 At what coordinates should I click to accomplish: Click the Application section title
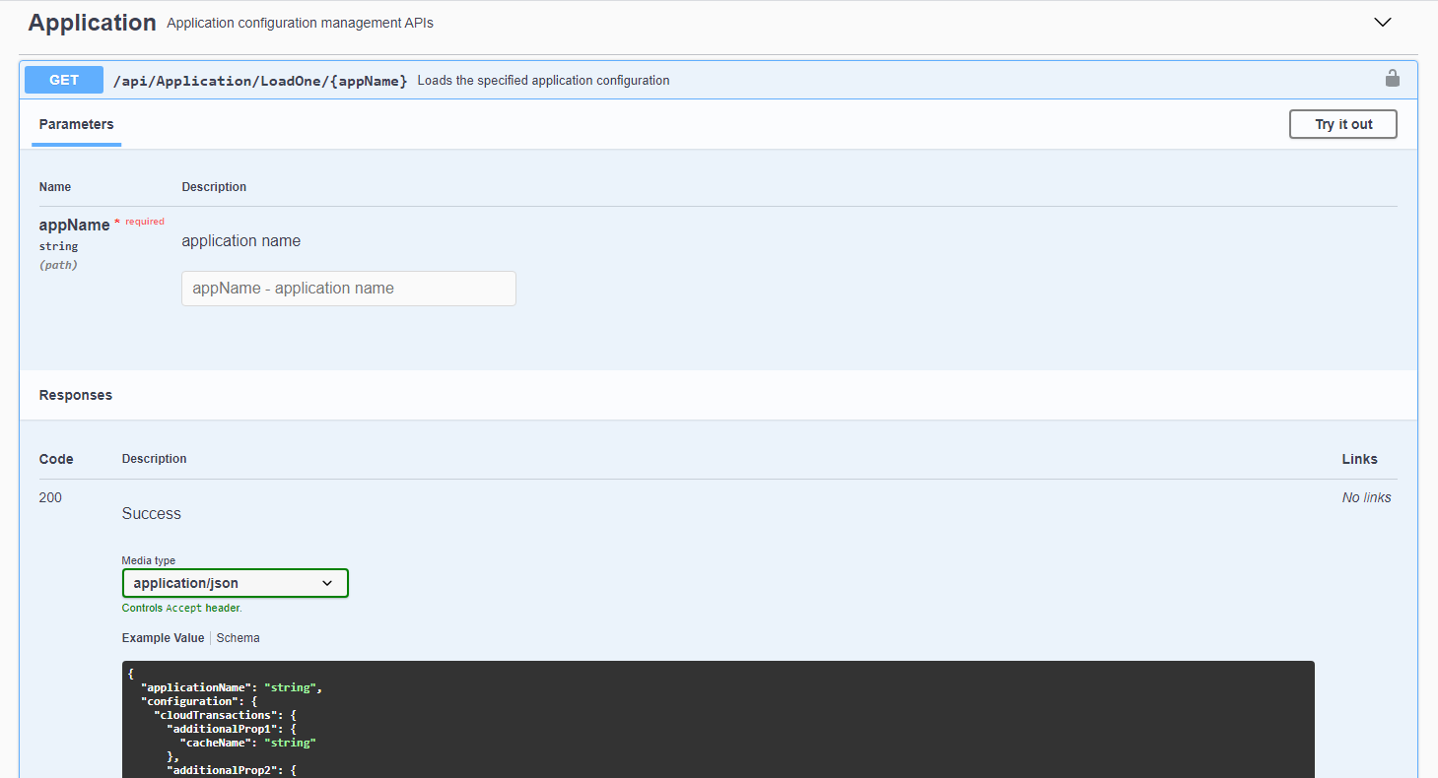pyautogui.click(x=92, y=23)
